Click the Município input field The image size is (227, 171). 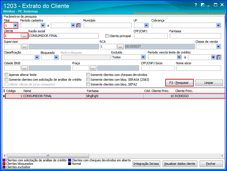click(108, 25)
